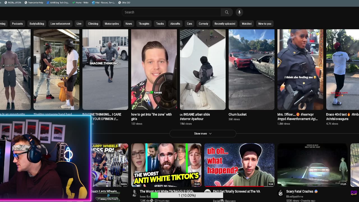This screenshot has width=359, height=202.
Task: Activate voice search microphone icon
Action: pyautogui.click(x=239, y=12)
